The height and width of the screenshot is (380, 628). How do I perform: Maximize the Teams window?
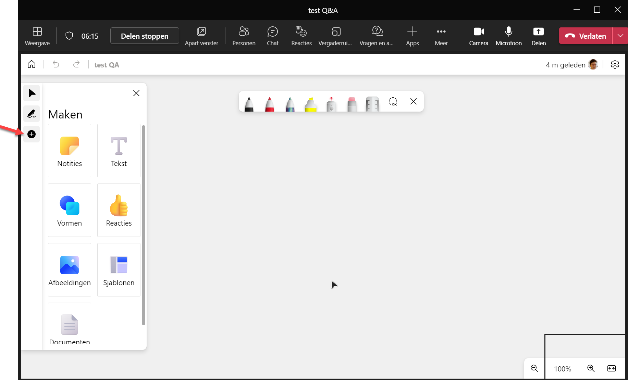pyautogui.click(x=597, y=10)
